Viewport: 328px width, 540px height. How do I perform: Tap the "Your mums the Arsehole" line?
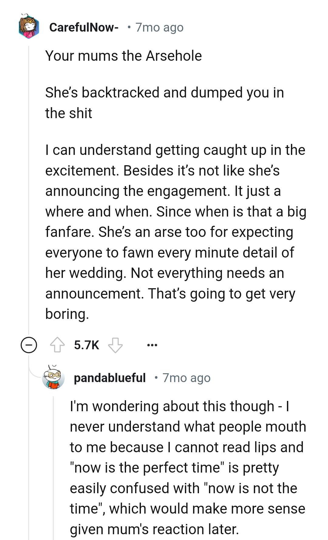tap(123, 56)
